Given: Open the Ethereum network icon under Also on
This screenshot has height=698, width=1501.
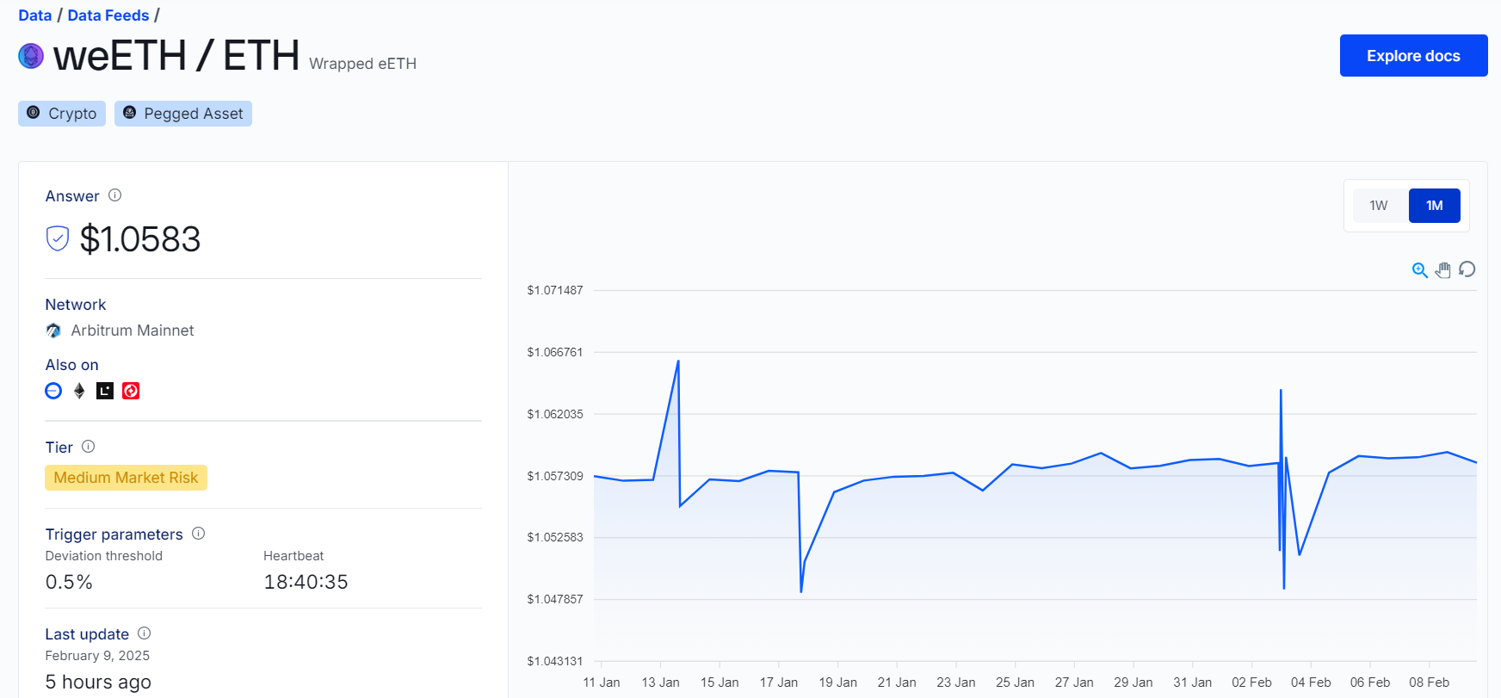Looking at the screenshot, I should 79,391.
